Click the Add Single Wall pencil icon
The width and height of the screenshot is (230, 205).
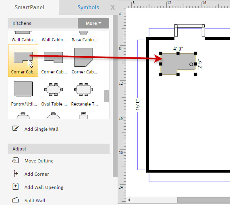(15, 128)
